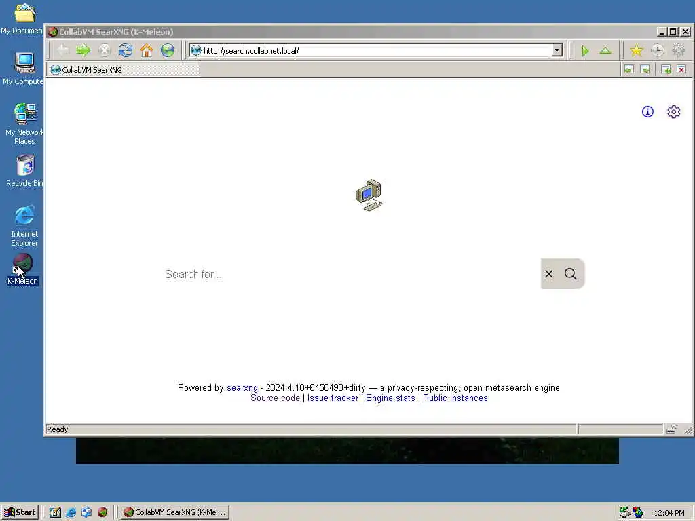This screenshot has width=695, height=521.
Task: Close the current tab with the red X icon
Action: coord(681,70)
